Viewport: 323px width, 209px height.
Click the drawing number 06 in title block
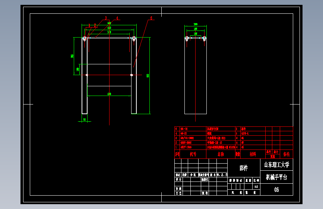276,189
